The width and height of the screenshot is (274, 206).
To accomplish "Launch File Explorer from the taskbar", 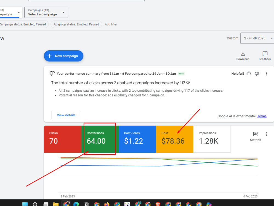I will (x=56, y=204).
